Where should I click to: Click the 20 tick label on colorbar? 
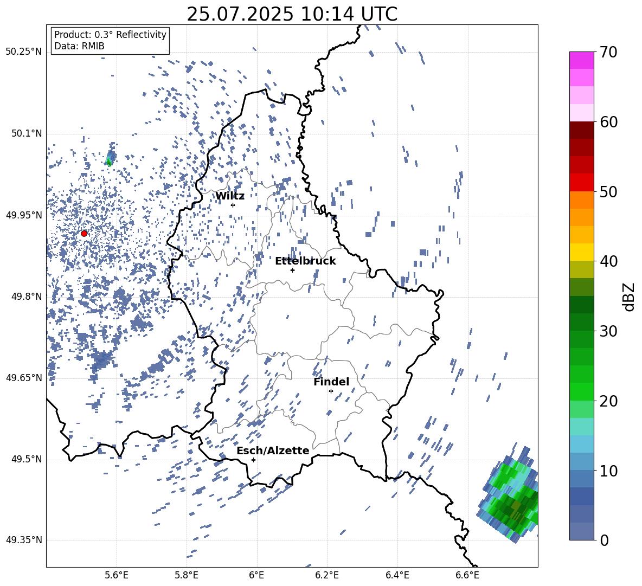tap(608, 401)
